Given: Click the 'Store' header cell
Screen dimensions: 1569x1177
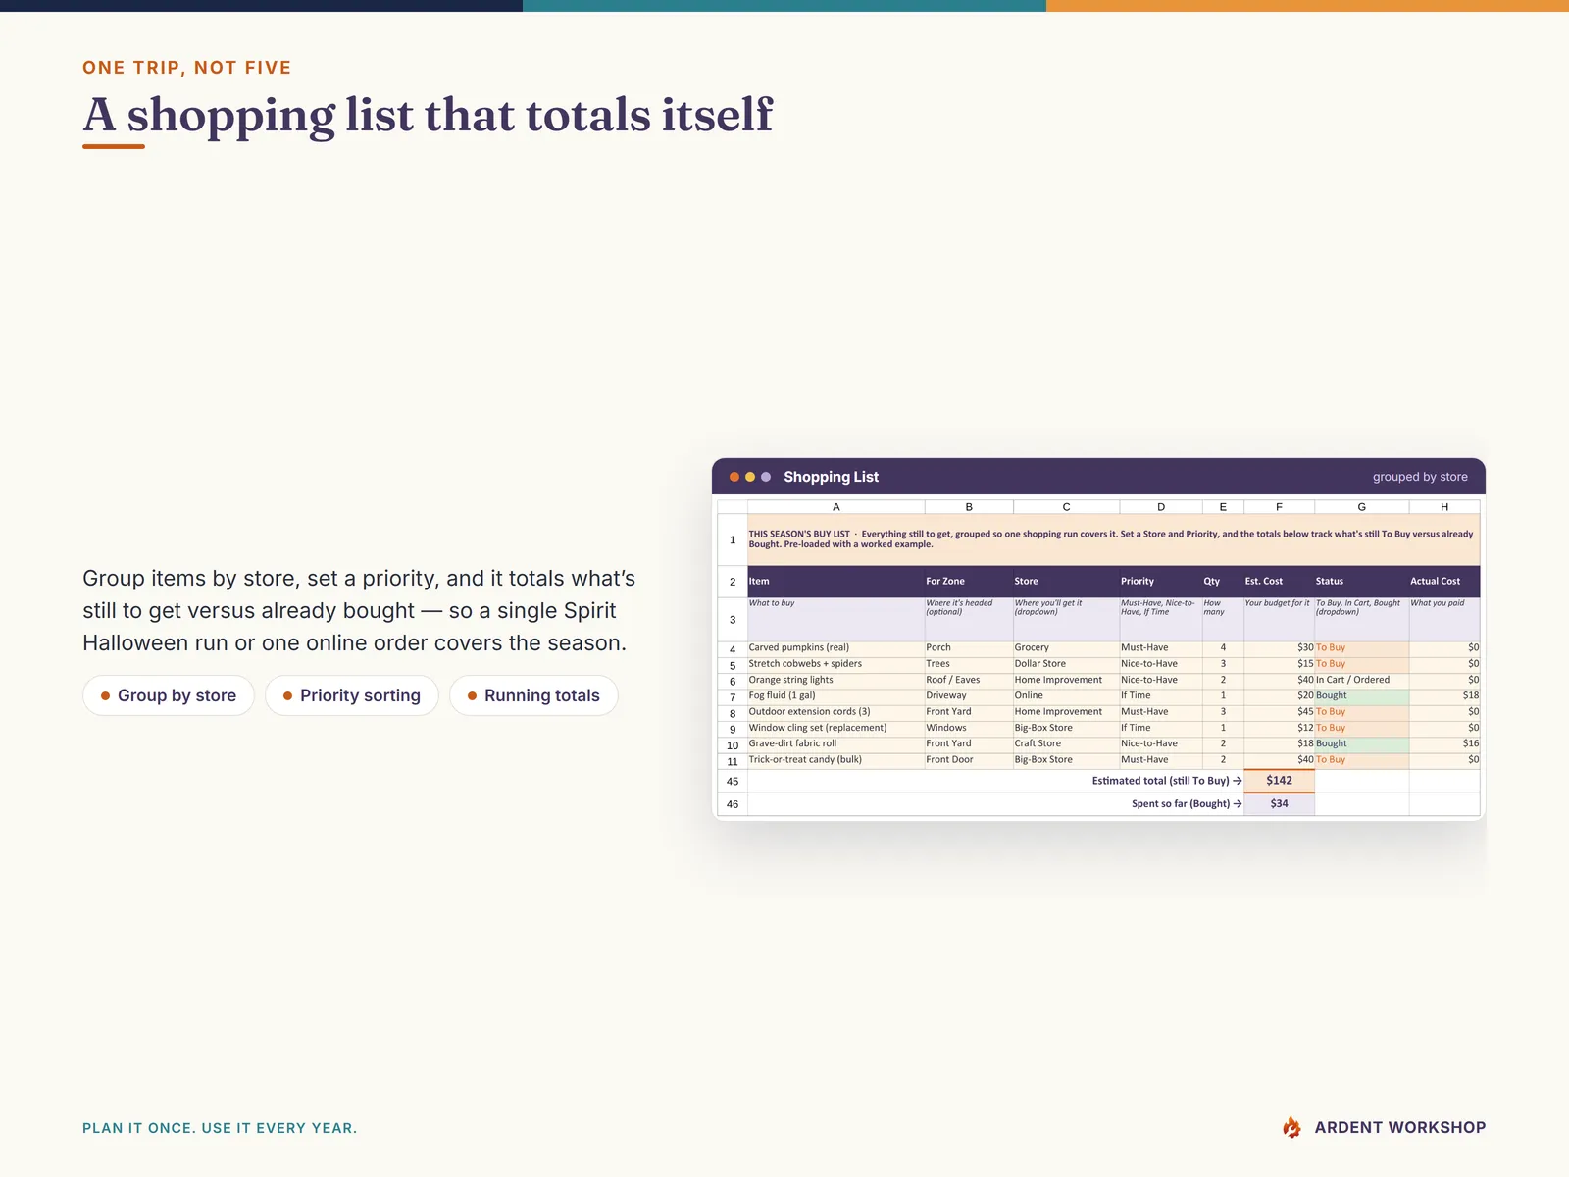Looking at the screenshot, I should (x=1066, y=581).
